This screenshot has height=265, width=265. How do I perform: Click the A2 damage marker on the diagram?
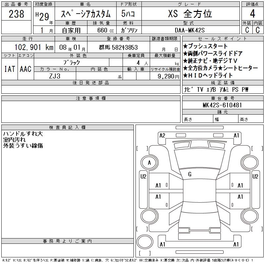click(162, 135)
